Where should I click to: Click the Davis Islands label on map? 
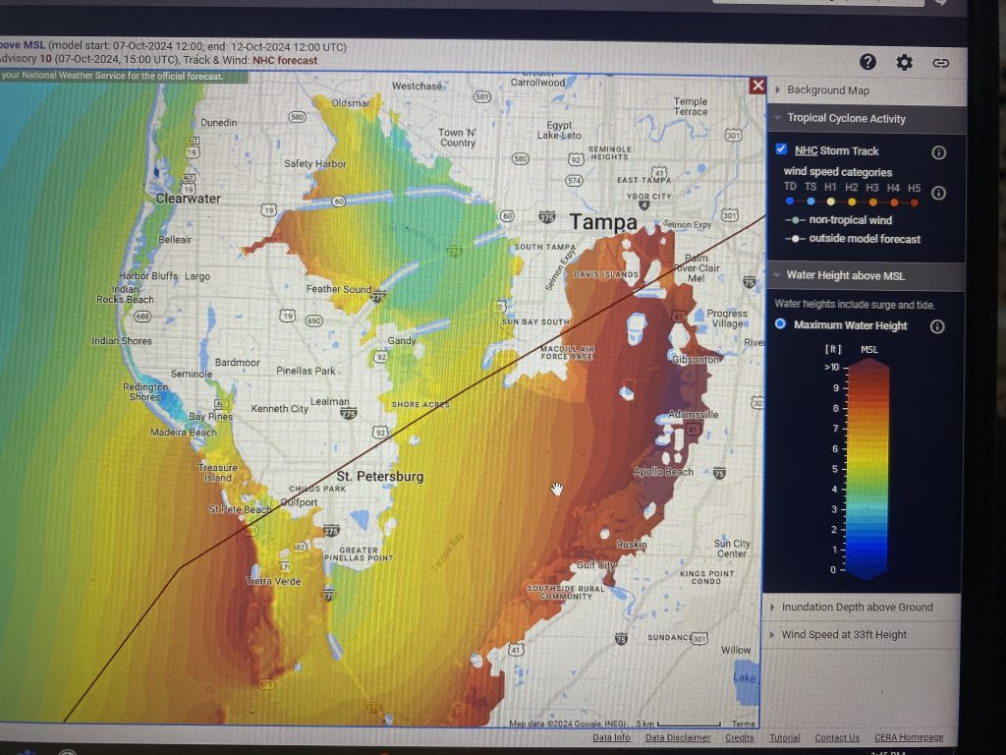[605, 275]
